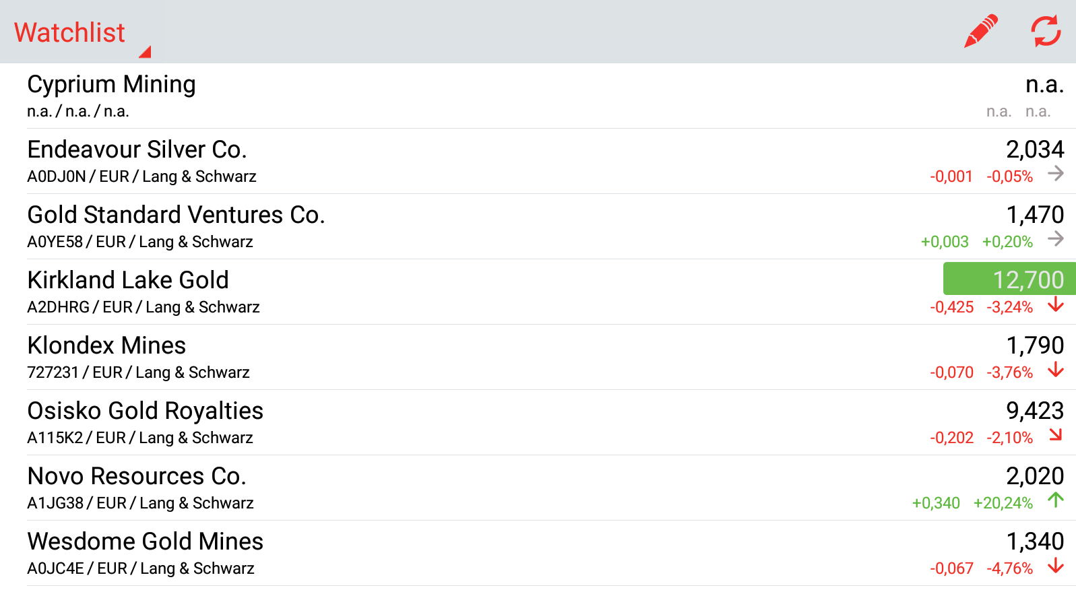This screenshot has height=594, width=1076.
Task: Click the Endeavour Silver sideways trend arrow
Action: [x=1056, y=174]
